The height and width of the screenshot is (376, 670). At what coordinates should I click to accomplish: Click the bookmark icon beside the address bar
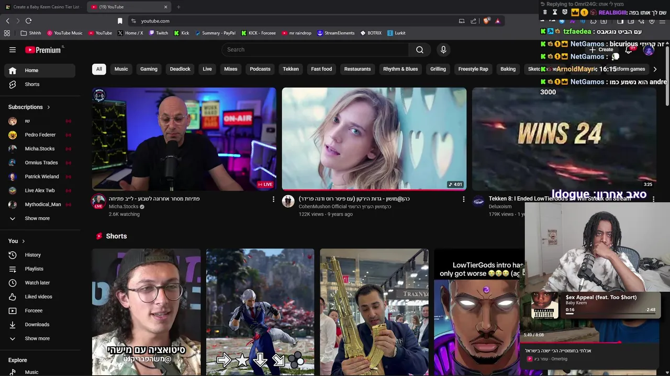[x=120, y=21]
